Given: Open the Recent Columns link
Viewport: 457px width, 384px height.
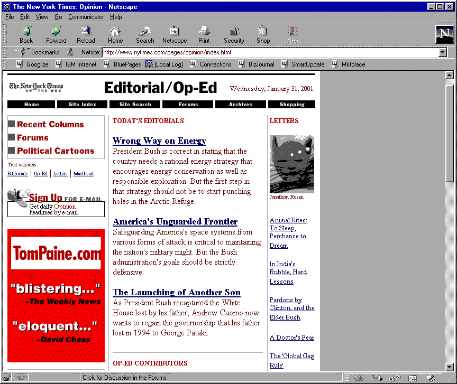Looking at the screenshot, I should [50, 124].
